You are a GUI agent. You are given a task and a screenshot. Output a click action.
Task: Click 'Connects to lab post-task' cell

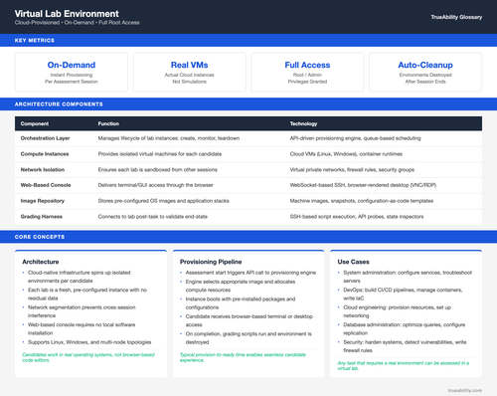pyautogui.click(x=153, y=217)
